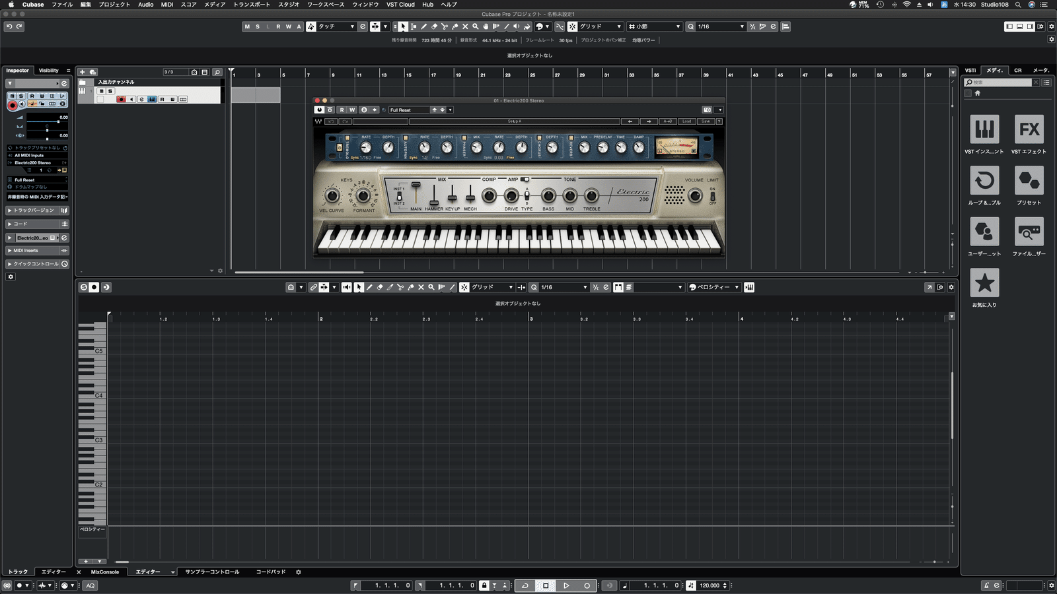
Task: Click the Save button in plugin preset bar
Action: 706,121
